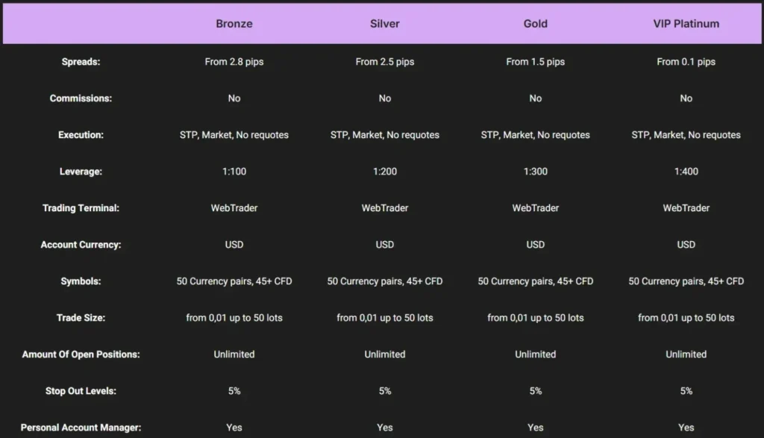Click the Gold WebTrader terminal cell
The image size is (764, 438).
(x=536, y=208)
